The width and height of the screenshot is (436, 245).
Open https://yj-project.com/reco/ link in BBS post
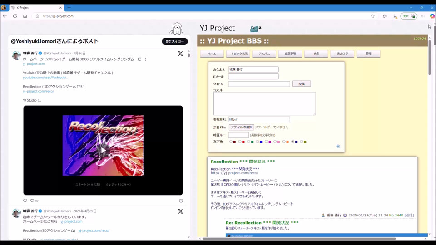pyautogui.click(x=234, y=173)
